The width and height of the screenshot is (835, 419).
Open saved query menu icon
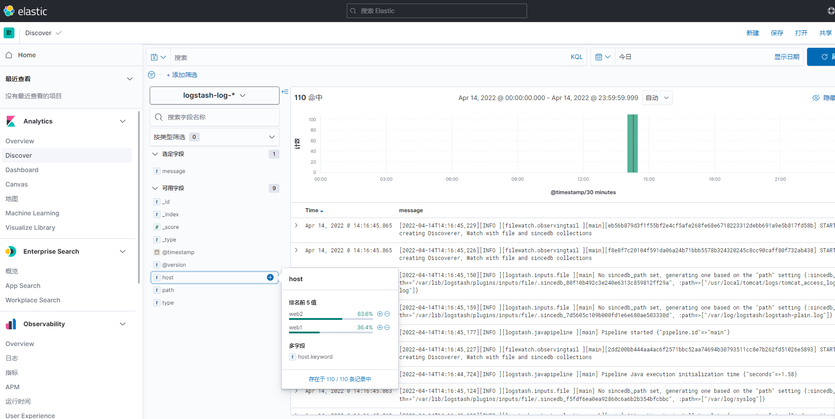click(158, 57)
